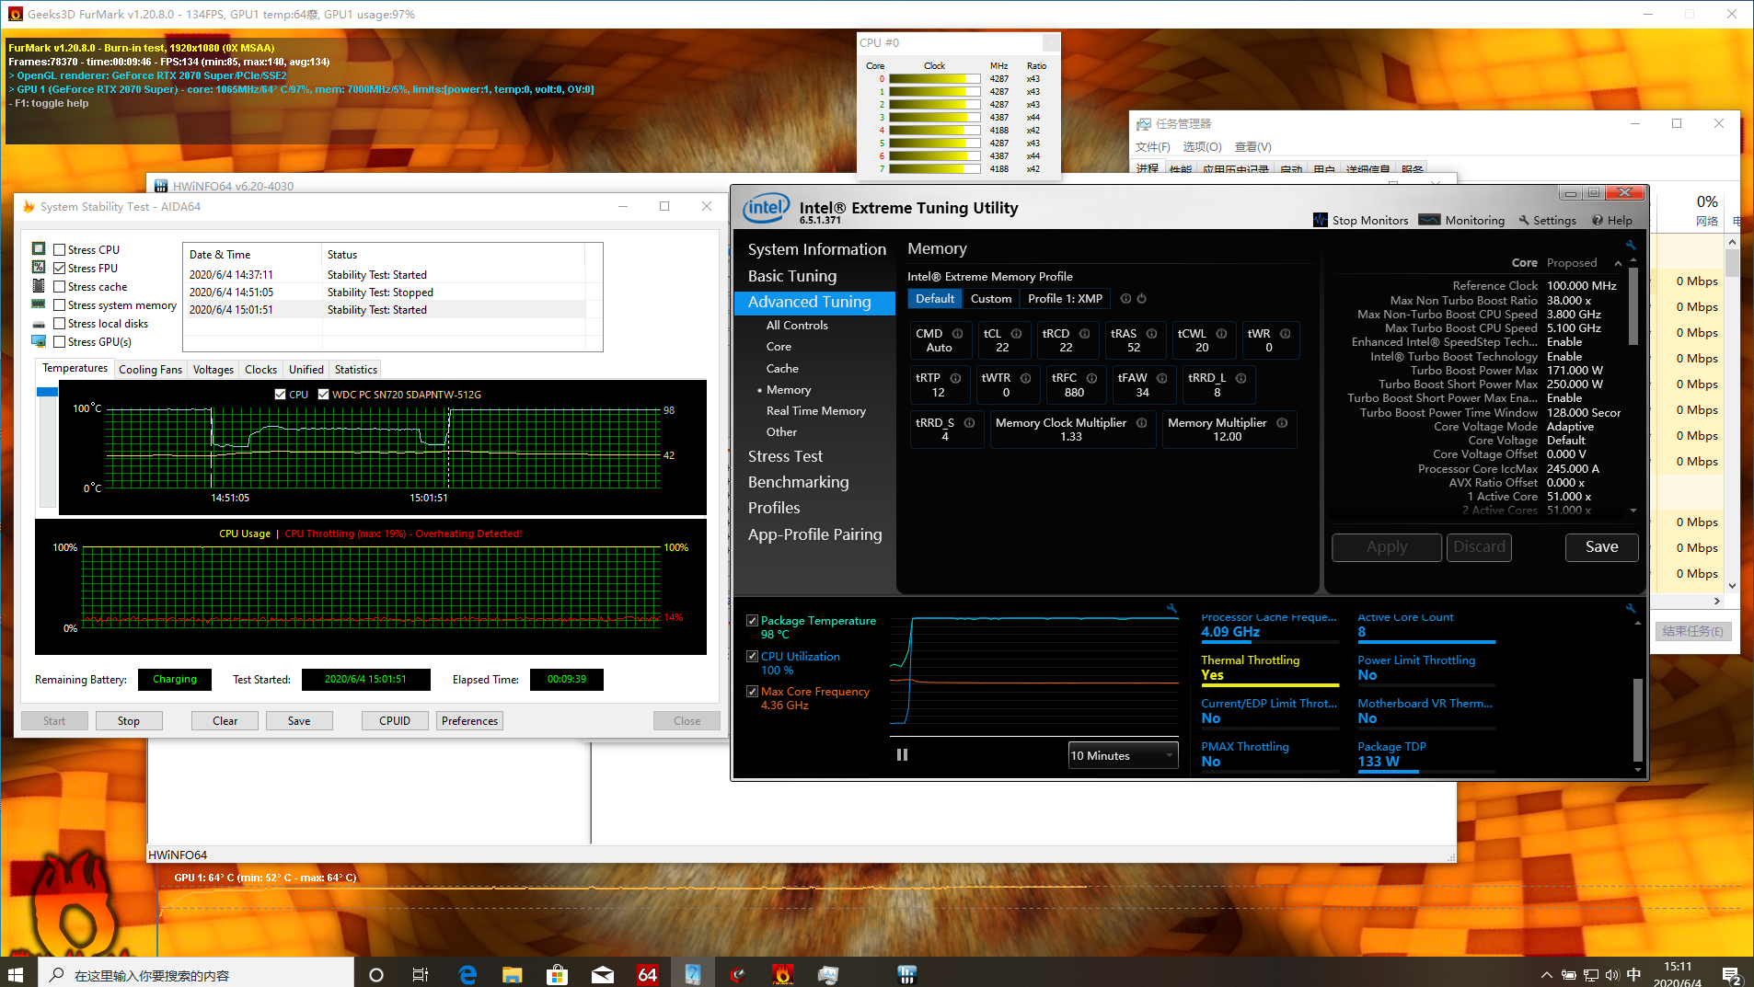Viewport: 1754px width, 987px height.
Task: Toggle Package Temperature monitor checkbox
Action: pyautogui.click(x=752, y=621)
